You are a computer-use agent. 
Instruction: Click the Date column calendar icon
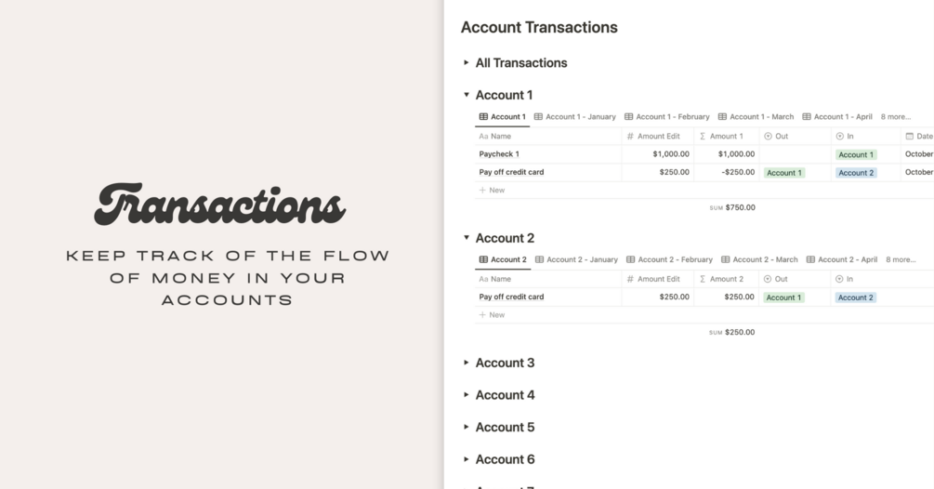[909, 136]
